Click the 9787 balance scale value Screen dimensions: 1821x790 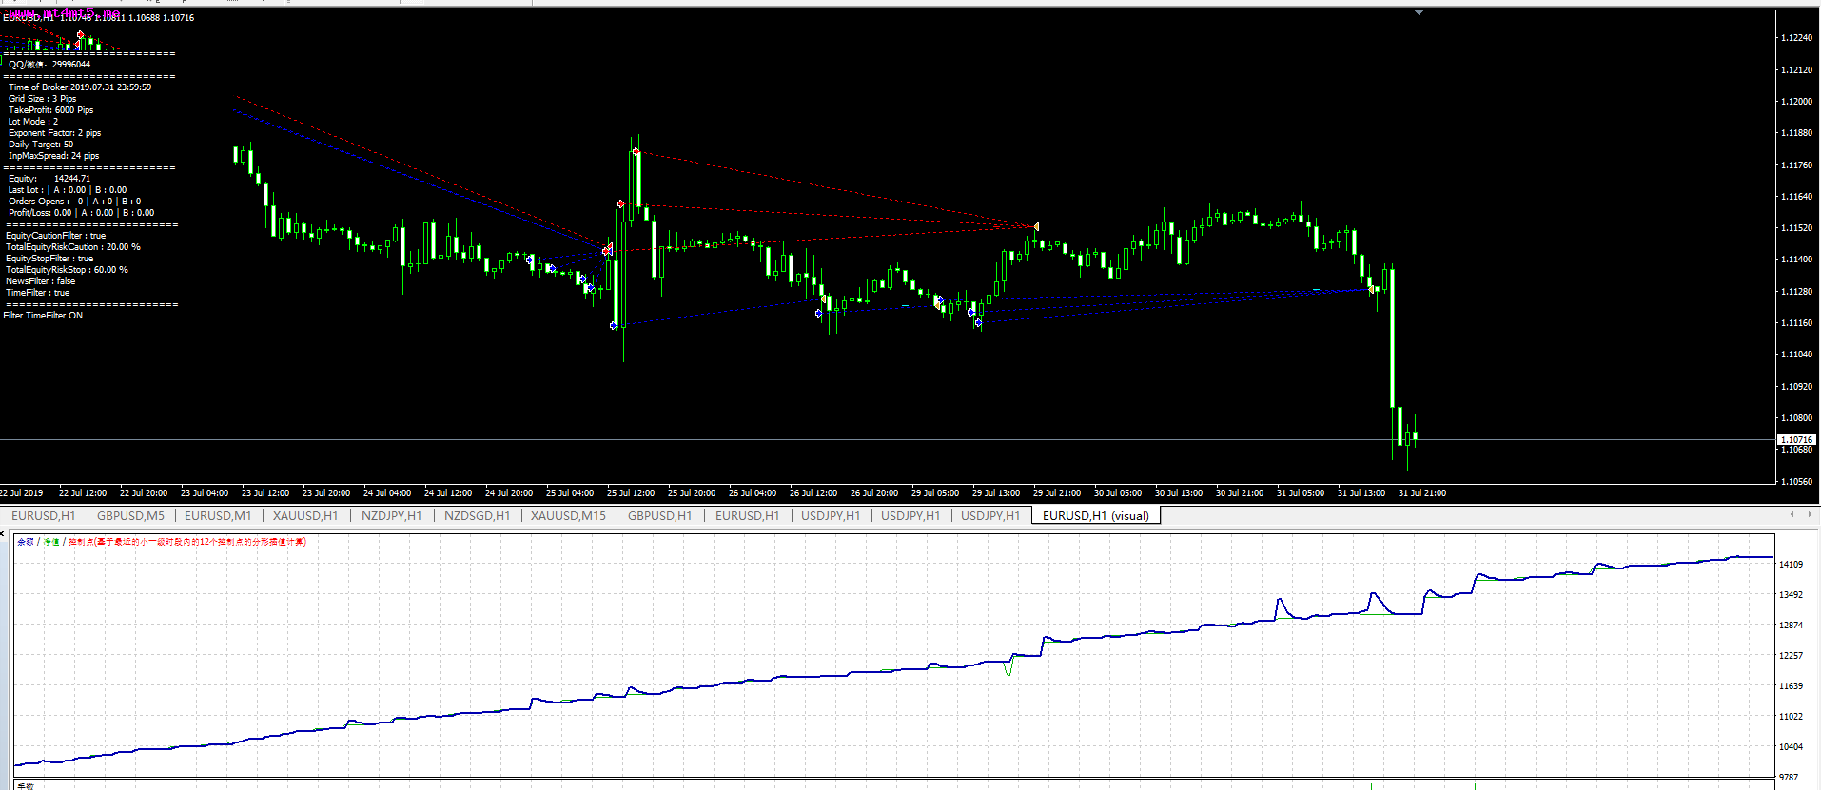[x=1789, y=777]
